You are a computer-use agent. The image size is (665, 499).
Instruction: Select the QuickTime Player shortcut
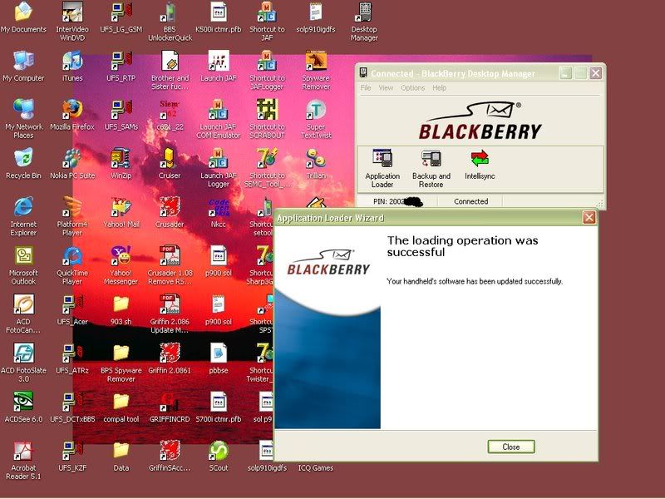(72, 265)
